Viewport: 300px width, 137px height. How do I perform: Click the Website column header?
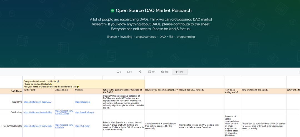click(x=88, y=91)
